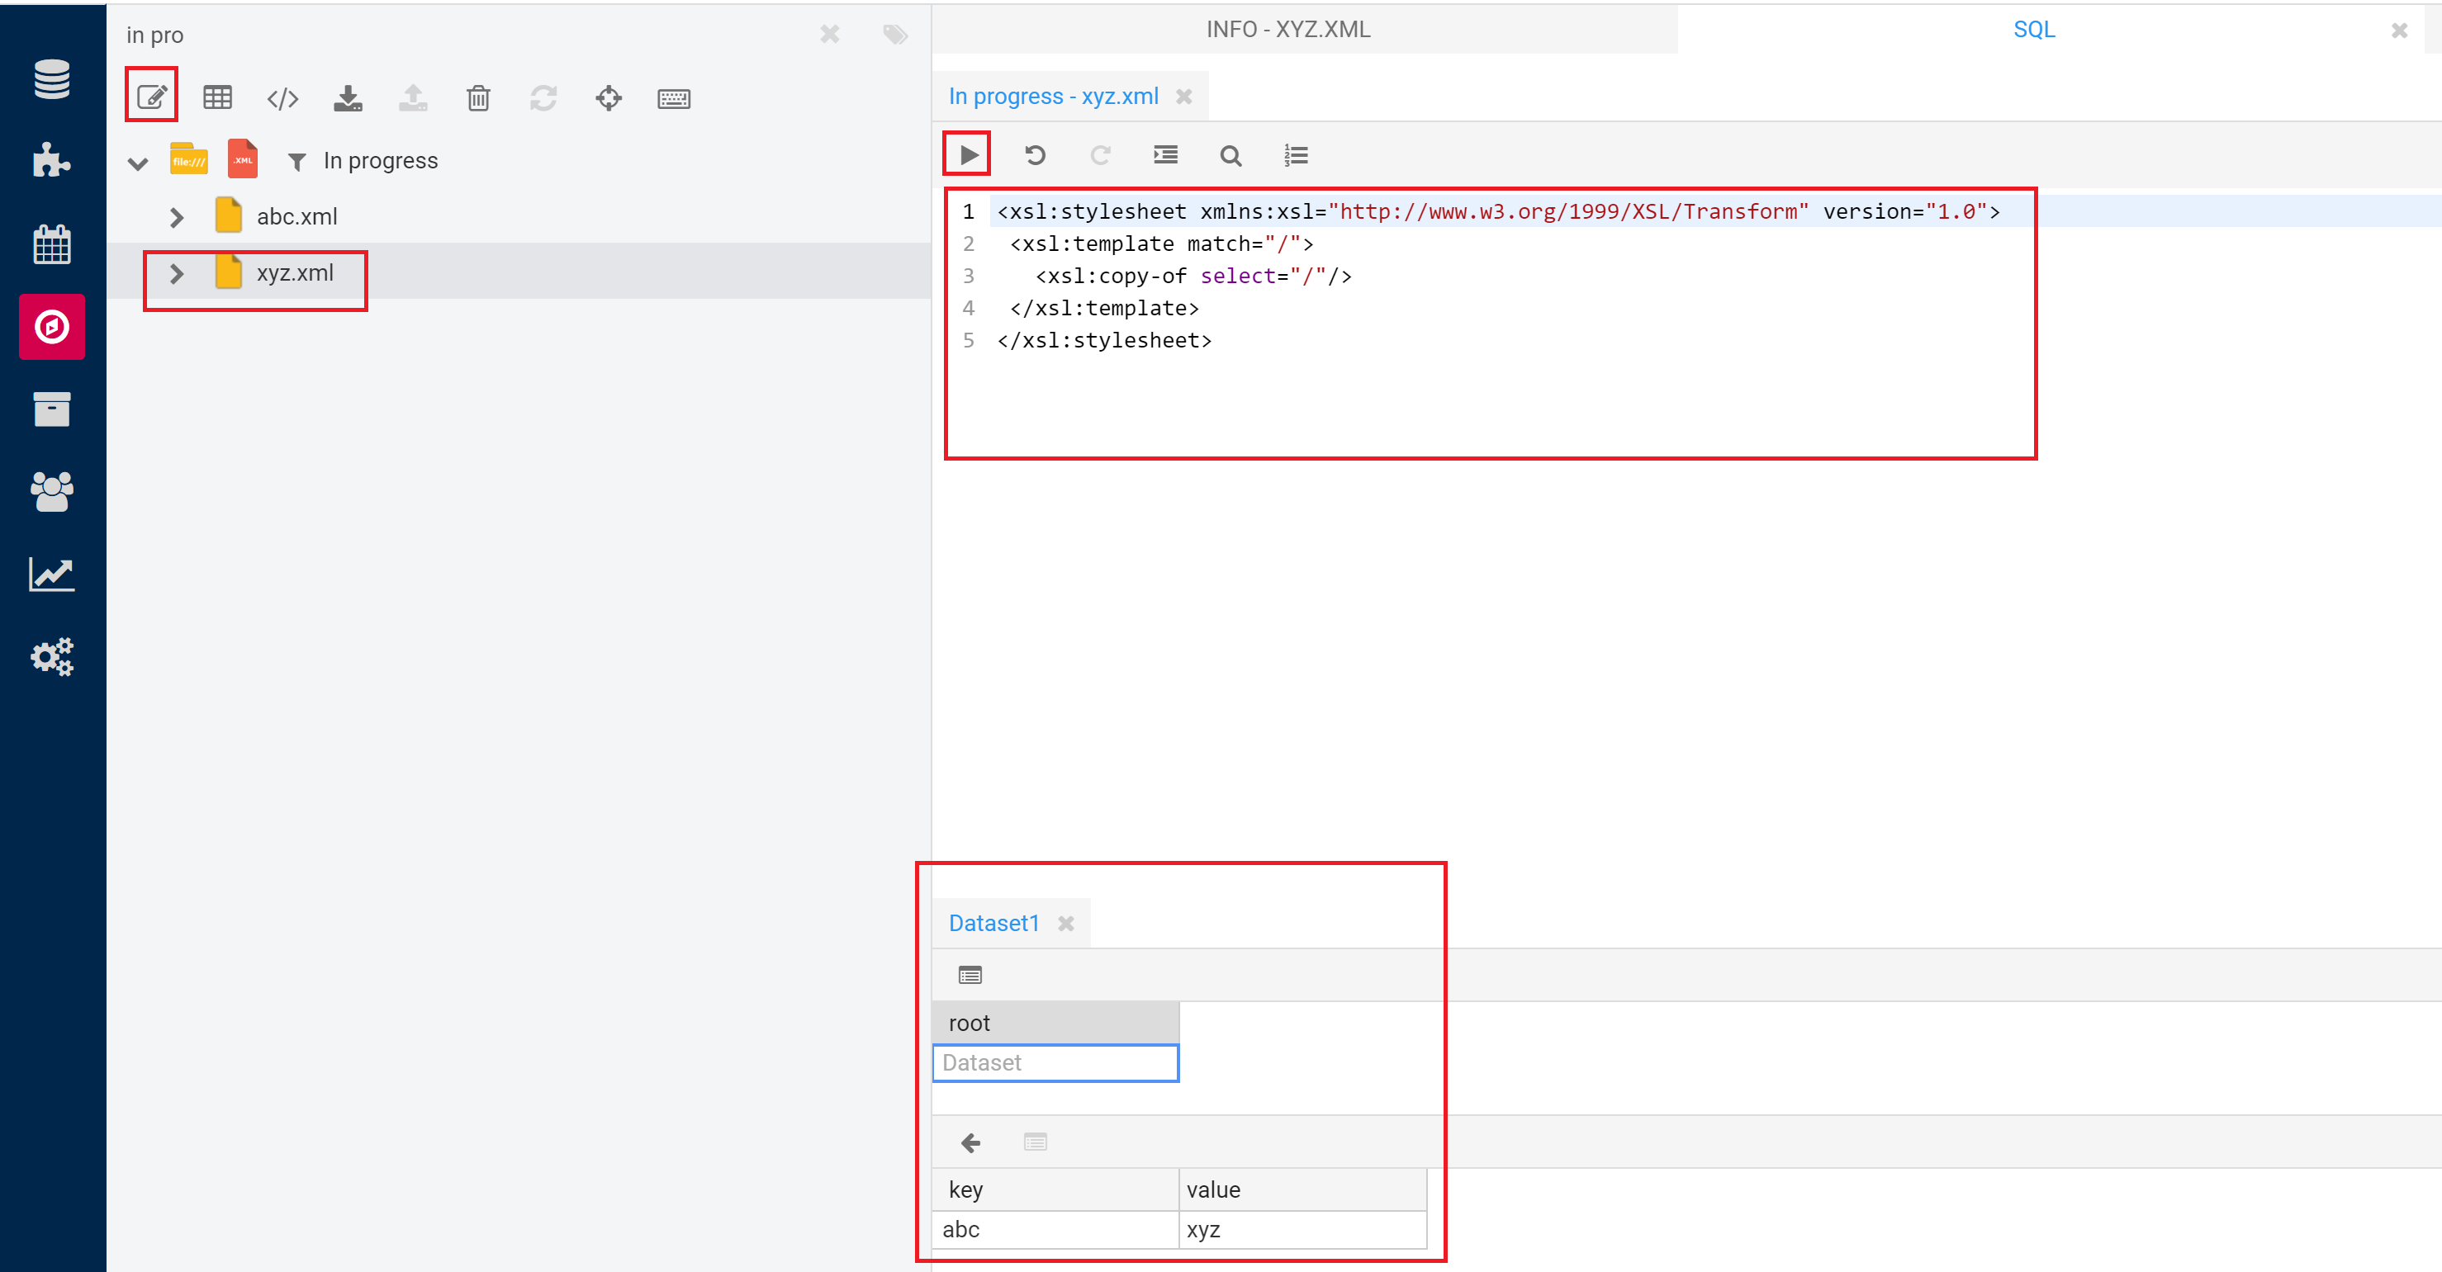
Task: Open the database icon in sidebar
Action: point(52,78)
